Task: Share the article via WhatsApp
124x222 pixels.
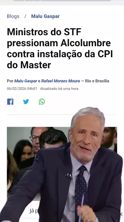Action: pos(42,102)
